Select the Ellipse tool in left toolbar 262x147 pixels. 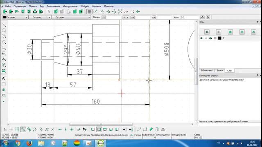click(4, 42)
